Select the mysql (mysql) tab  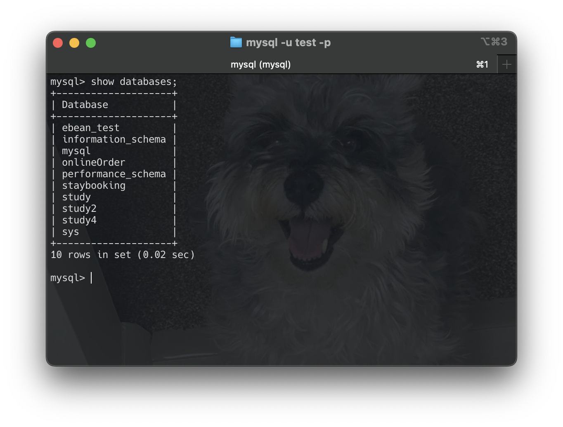(x=260, y=64)
